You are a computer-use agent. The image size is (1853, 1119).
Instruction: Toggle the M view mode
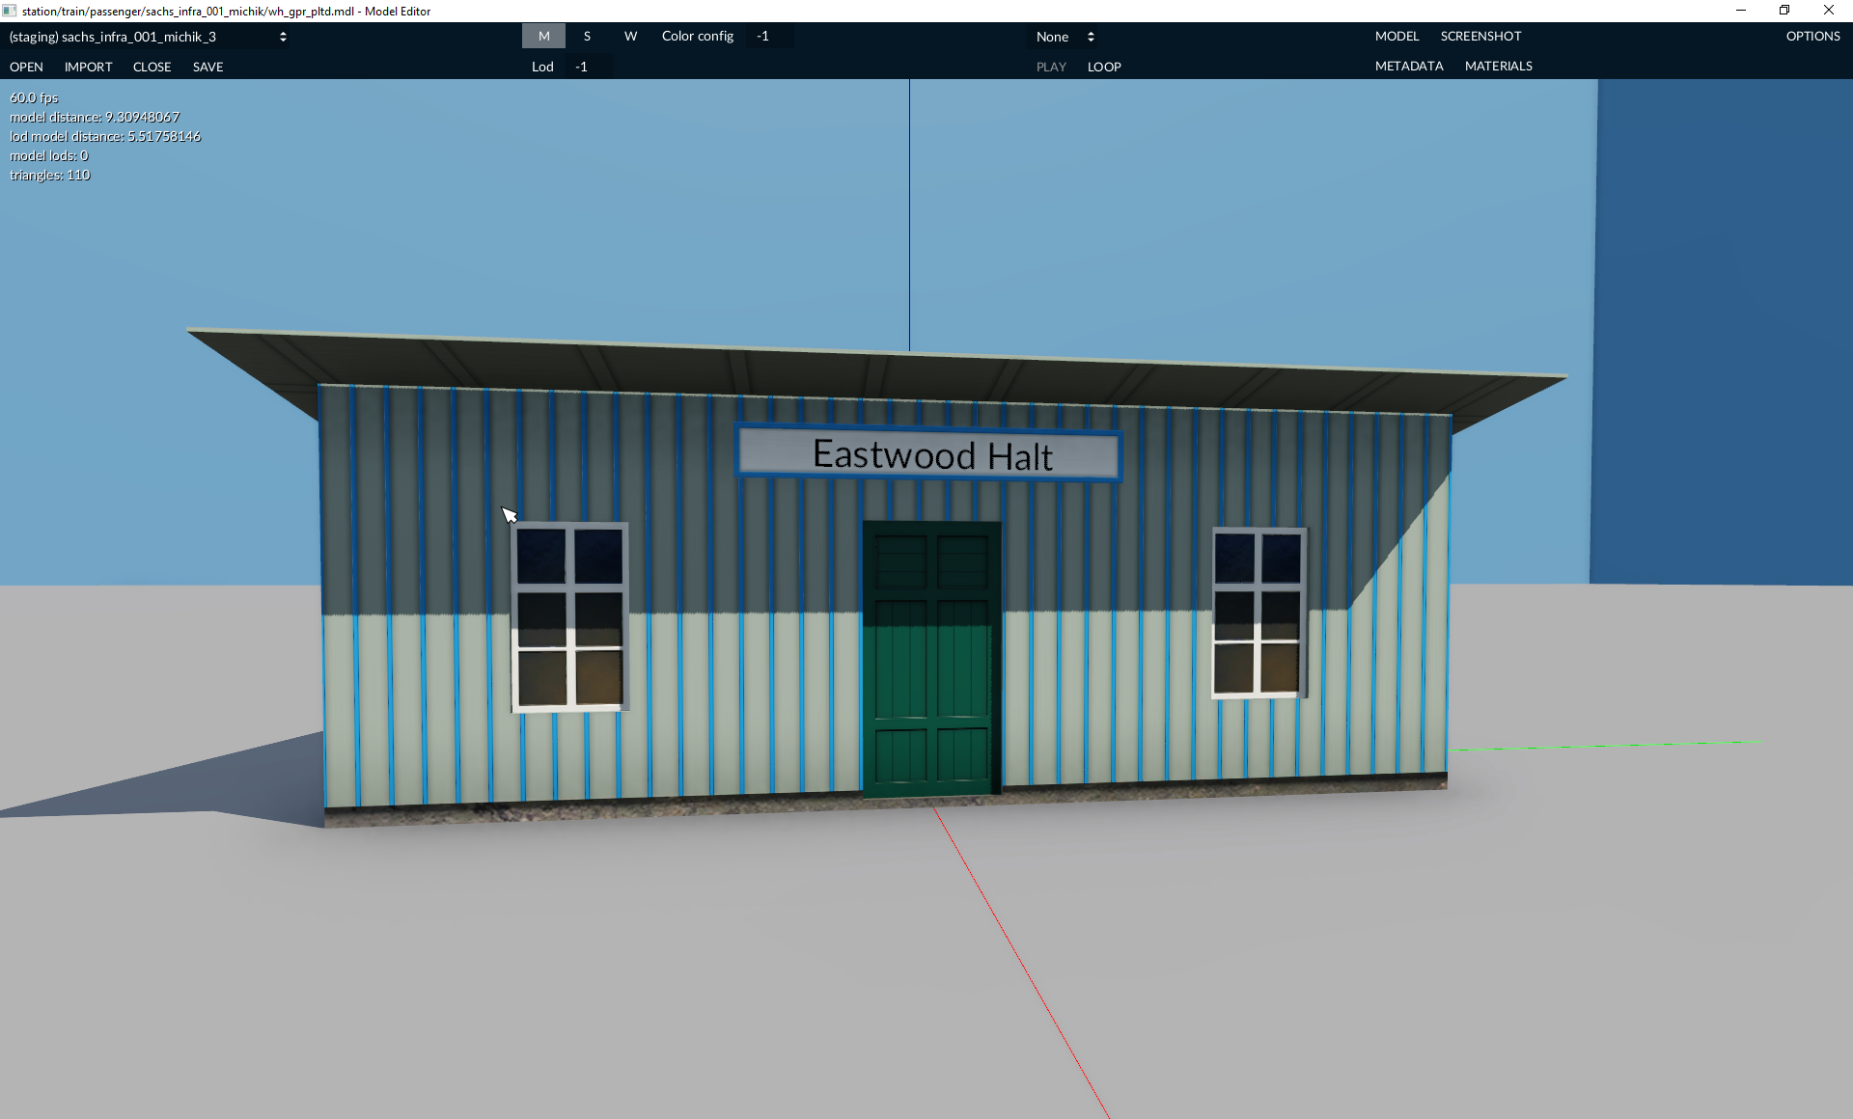tap(544, 36)
